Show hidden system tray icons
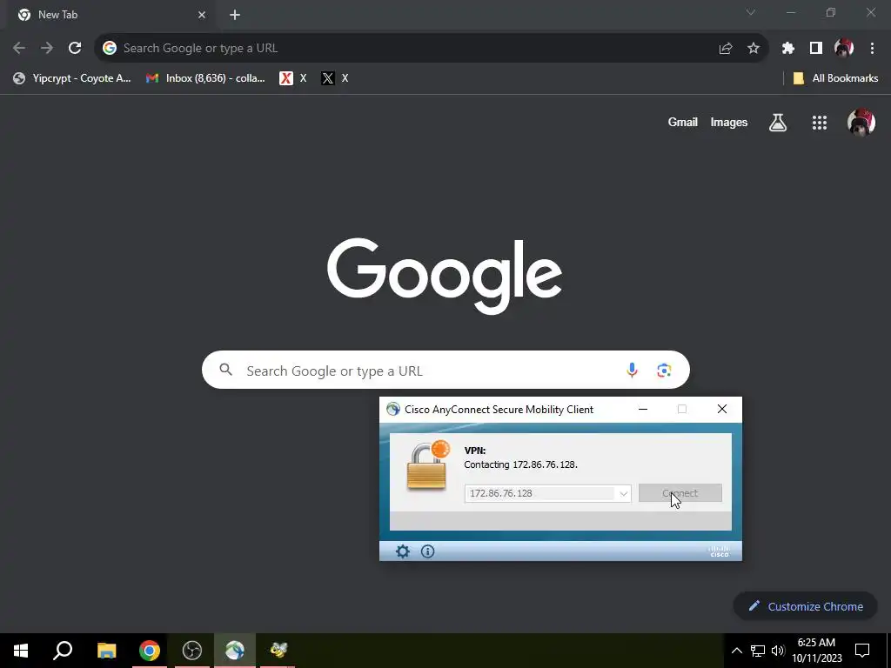Image resolution: width=891 pixels, height=668 pixels. pos(736,651)
